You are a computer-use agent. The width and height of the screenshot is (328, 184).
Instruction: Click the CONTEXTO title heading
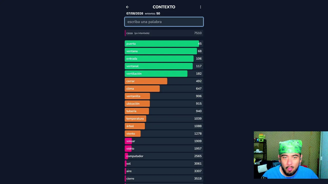pyautogui.click(x=164, y=7)
